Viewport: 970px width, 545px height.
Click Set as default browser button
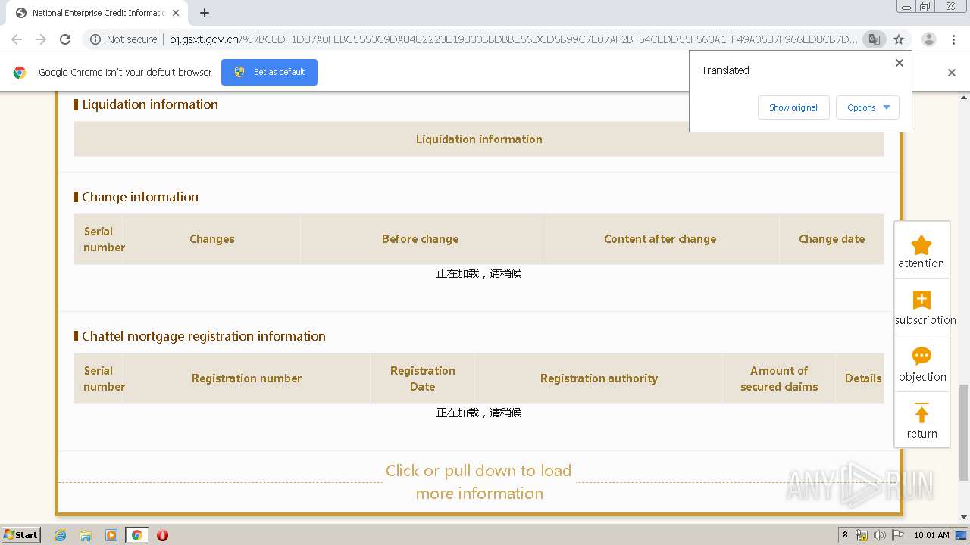click(269, 72)
